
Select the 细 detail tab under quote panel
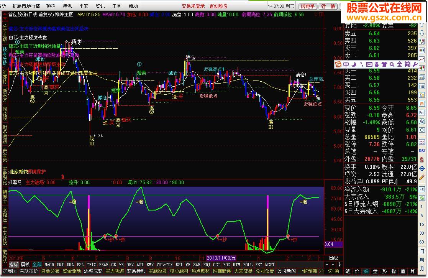(366, 271)
